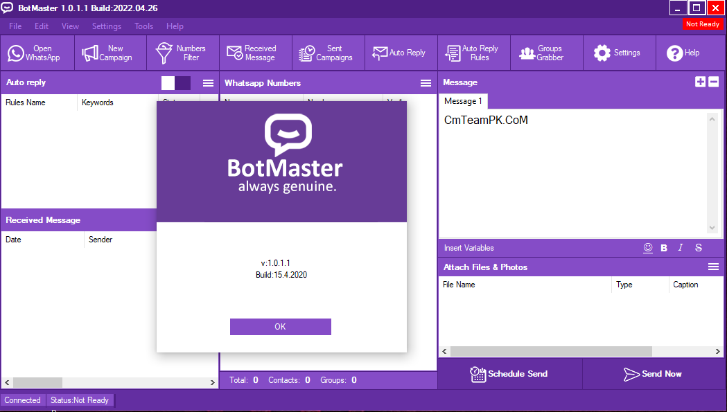Remove a message with minus icon
727x412 pixels.
714,82
